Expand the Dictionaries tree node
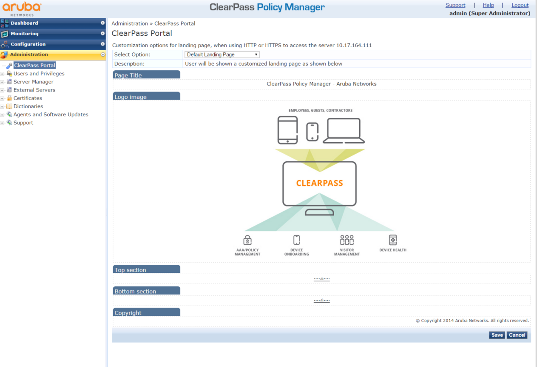This screenshot has width=537, height=367. click(2, 107)
